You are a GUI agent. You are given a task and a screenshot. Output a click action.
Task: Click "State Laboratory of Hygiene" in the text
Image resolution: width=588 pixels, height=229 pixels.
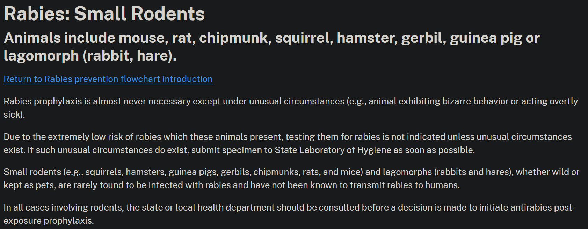click(x=333, y=150)
